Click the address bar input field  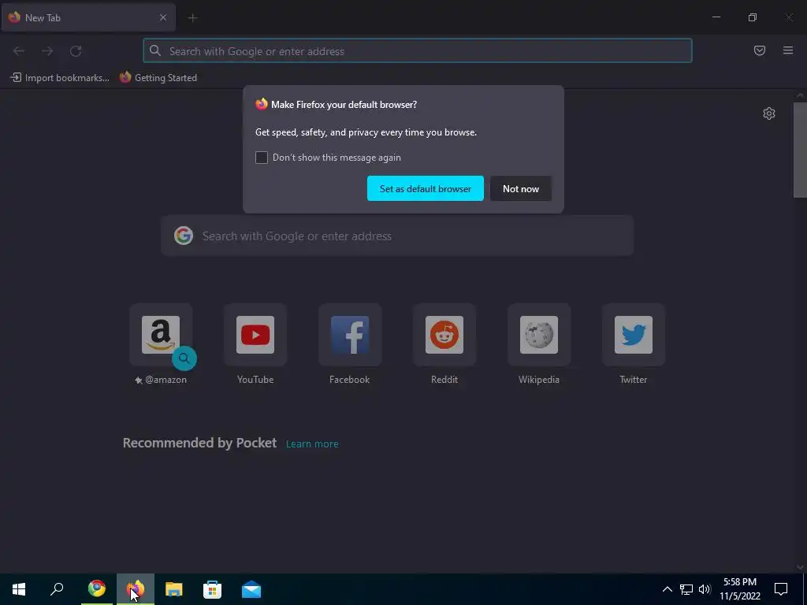pos(418,50)
